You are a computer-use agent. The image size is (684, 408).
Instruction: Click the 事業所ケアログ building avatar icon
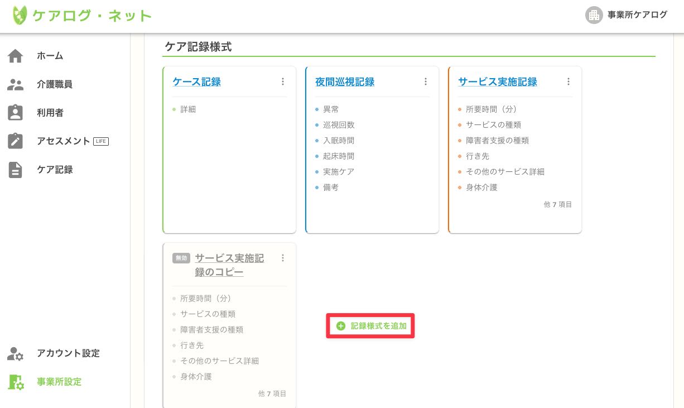[x=594, y=16]
